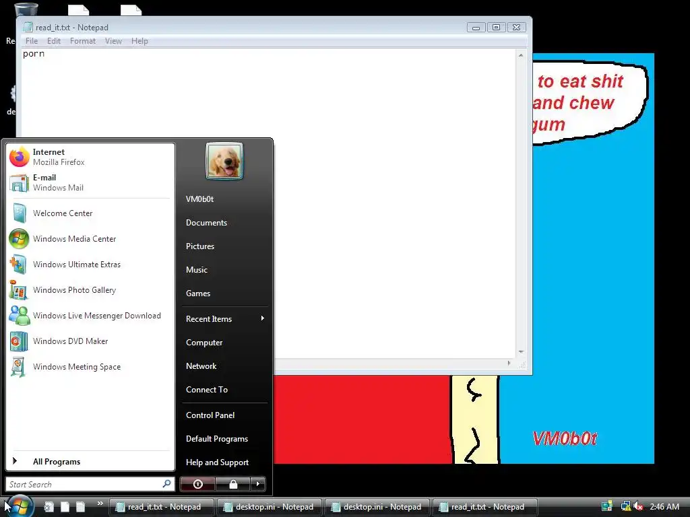The image size is (690, 517).
Task: Click Notepad horizontal scrollbar right arrow
Action: pyautogui.click(x=509, y=364)
